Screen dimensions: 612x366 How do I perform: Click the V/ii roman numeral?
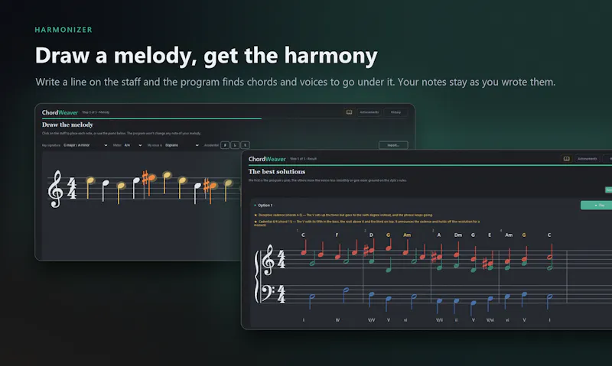coord(439,320)
